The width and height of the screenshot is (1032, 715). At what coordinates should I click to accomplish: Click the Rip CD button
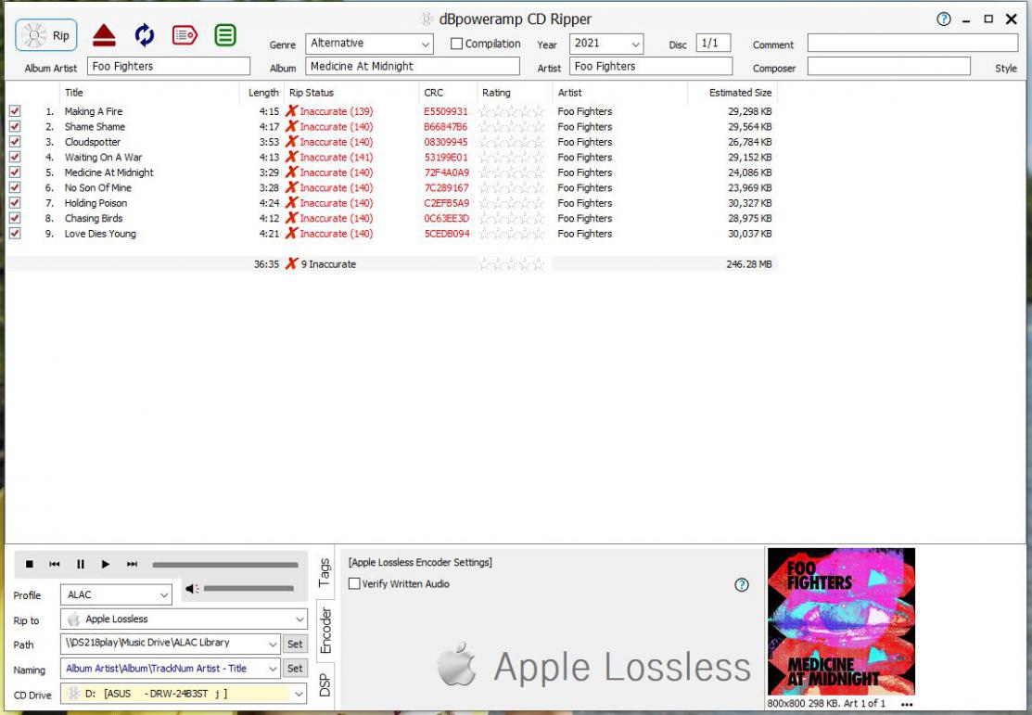(x=46, y=35)
